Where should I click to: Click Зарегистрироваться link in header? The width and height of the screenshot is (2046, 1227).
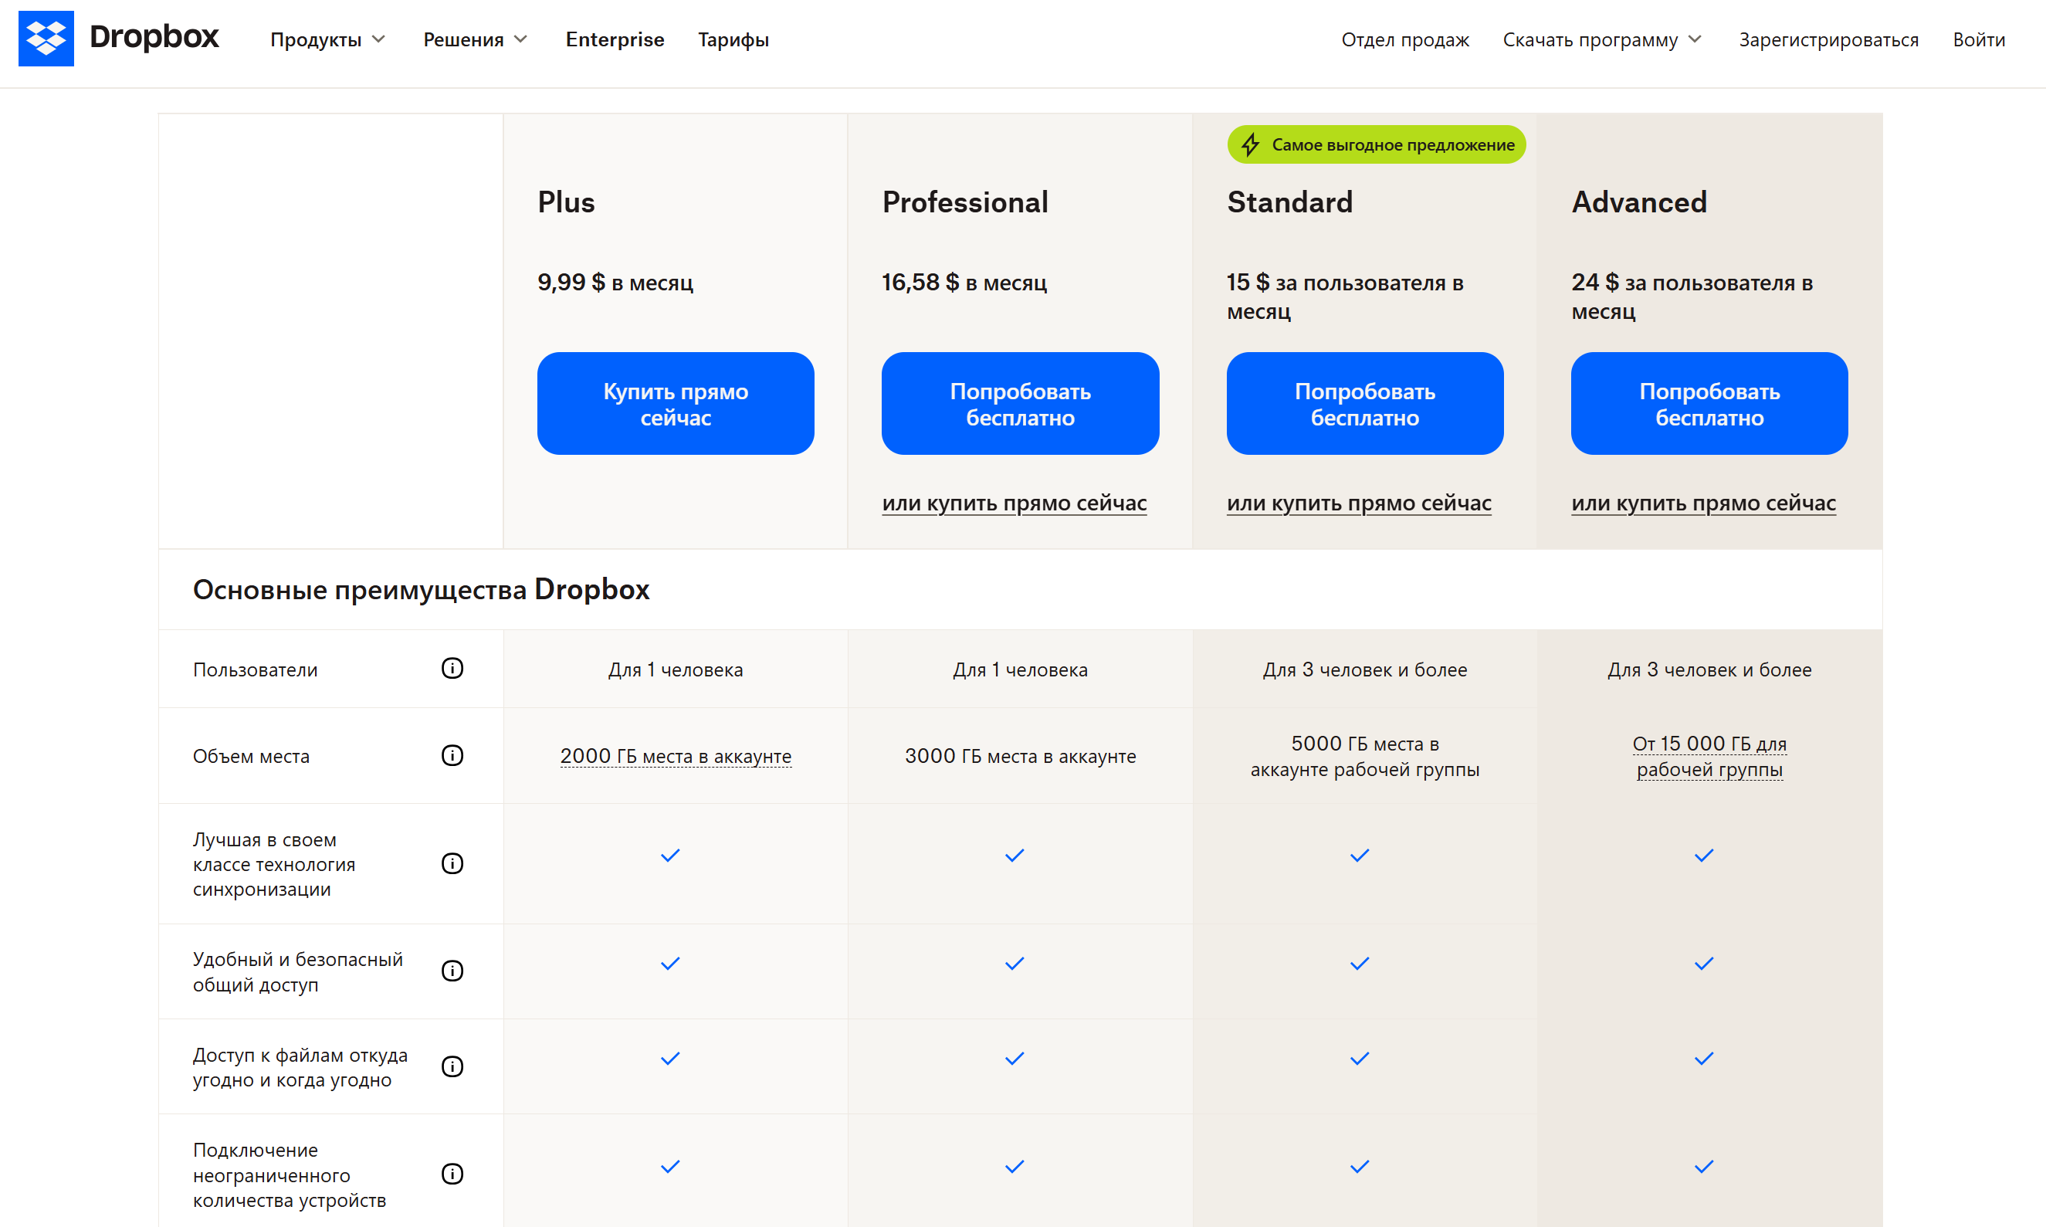tap(1828, 39)
